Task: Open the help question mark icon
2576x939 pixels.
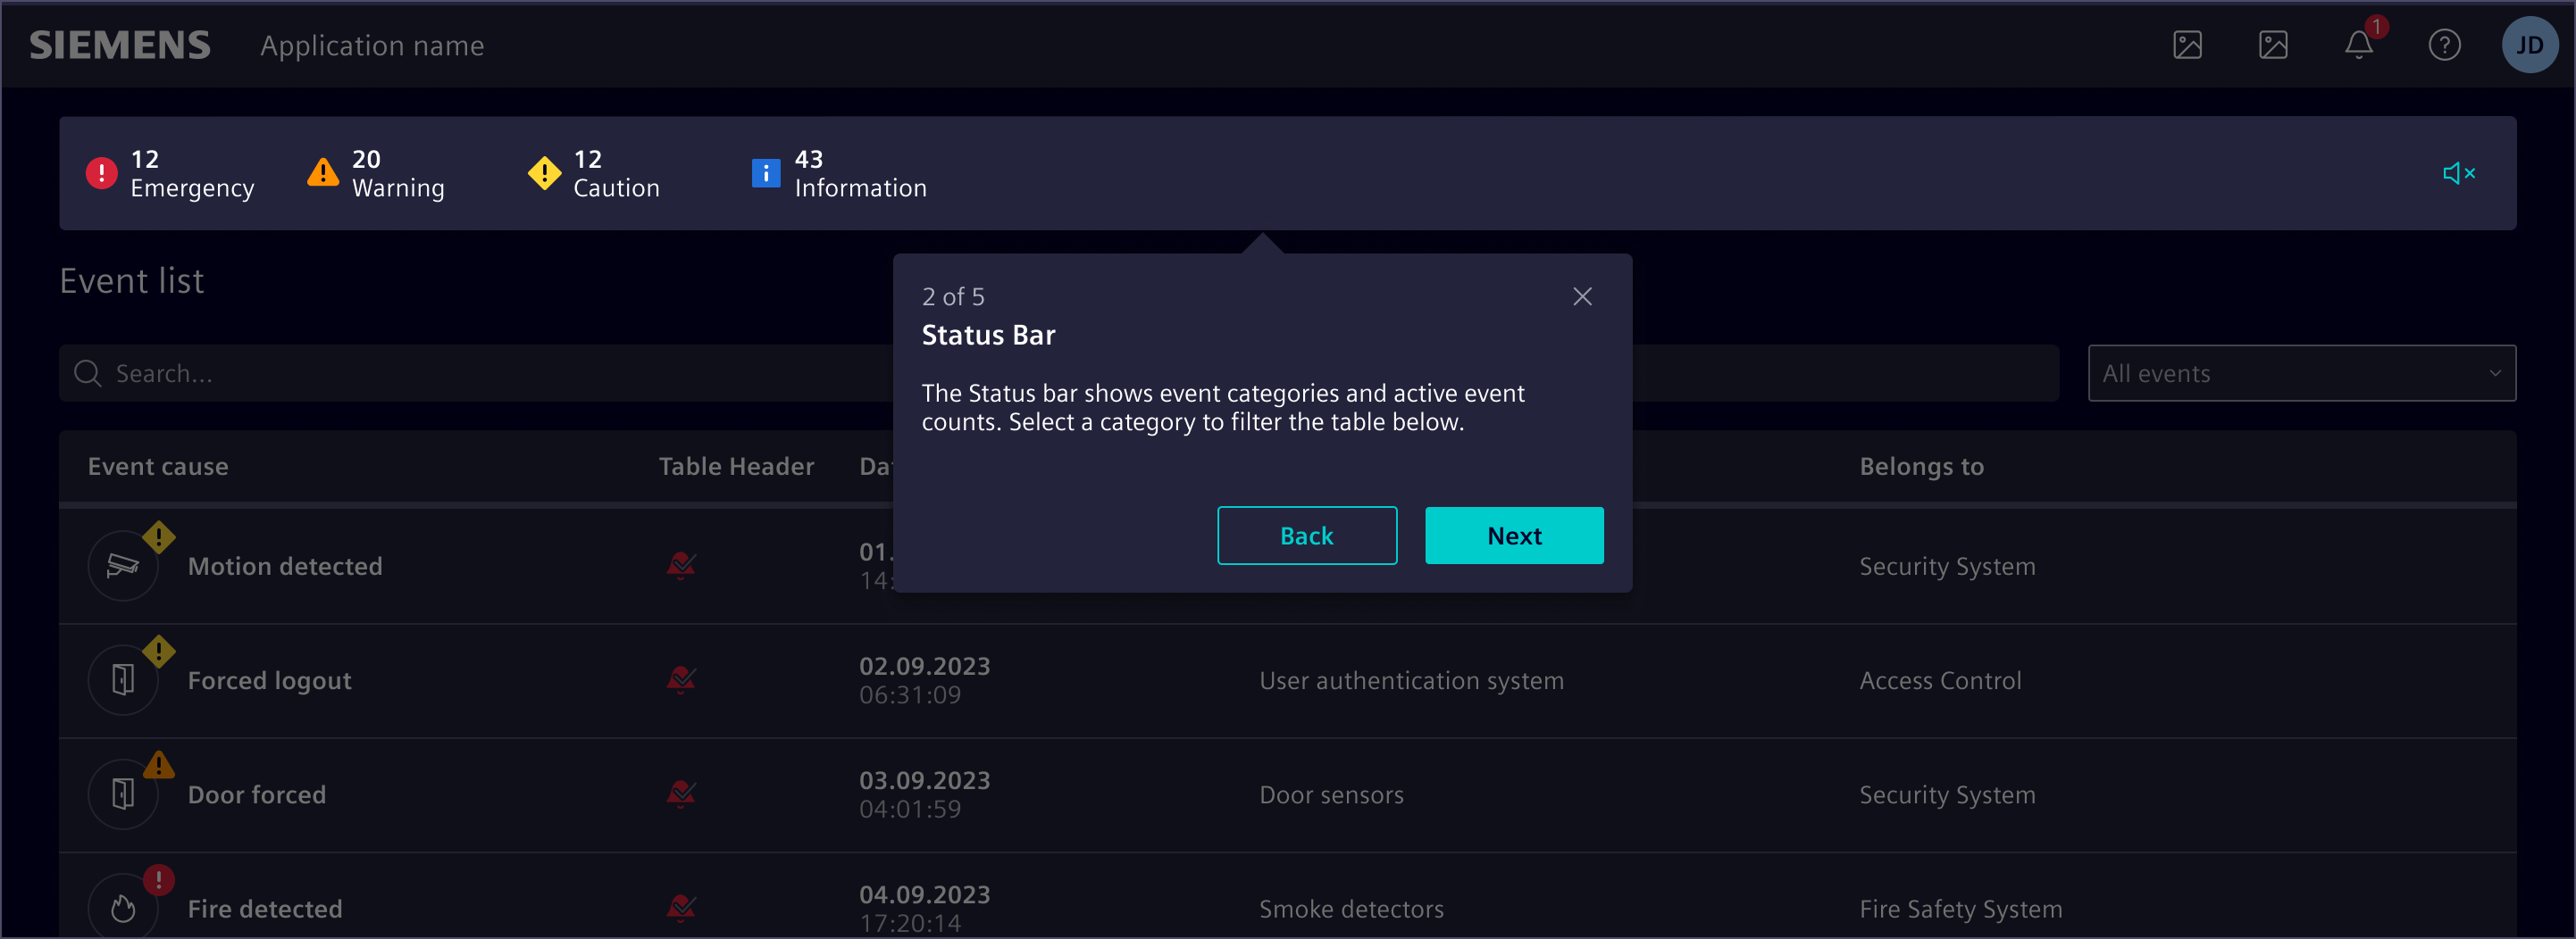Action: point(2444,45)
